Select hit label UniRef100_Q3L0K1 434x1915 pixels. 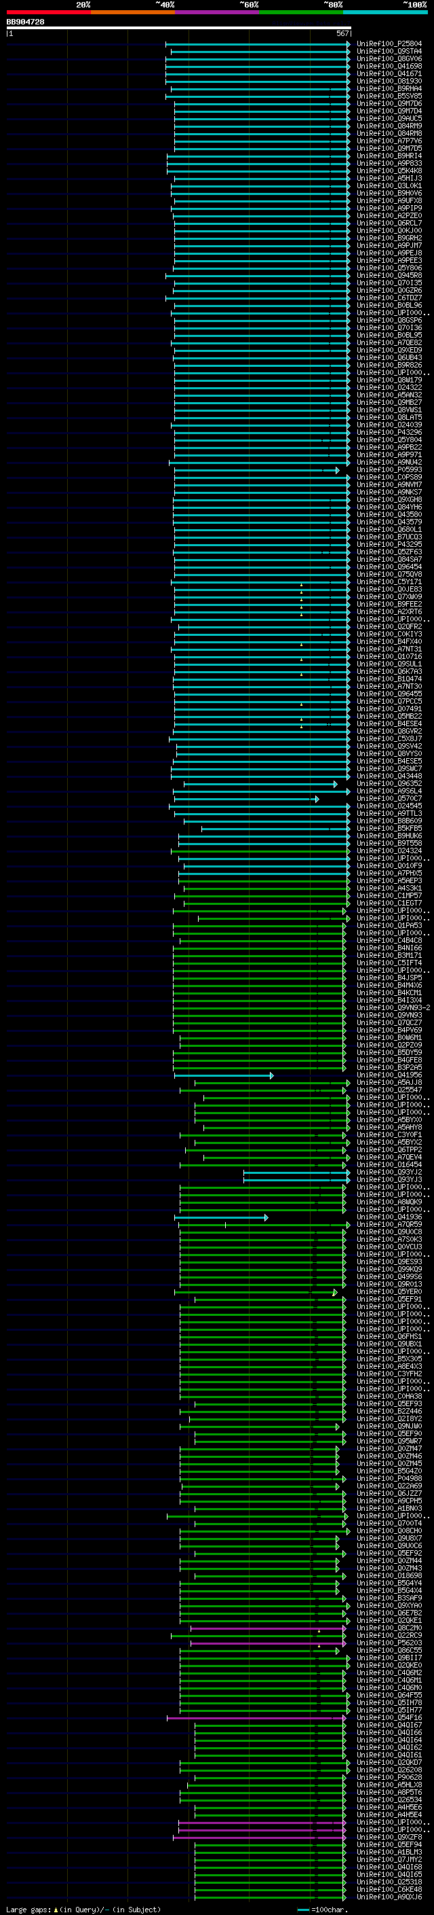click(x=389, y=186)
